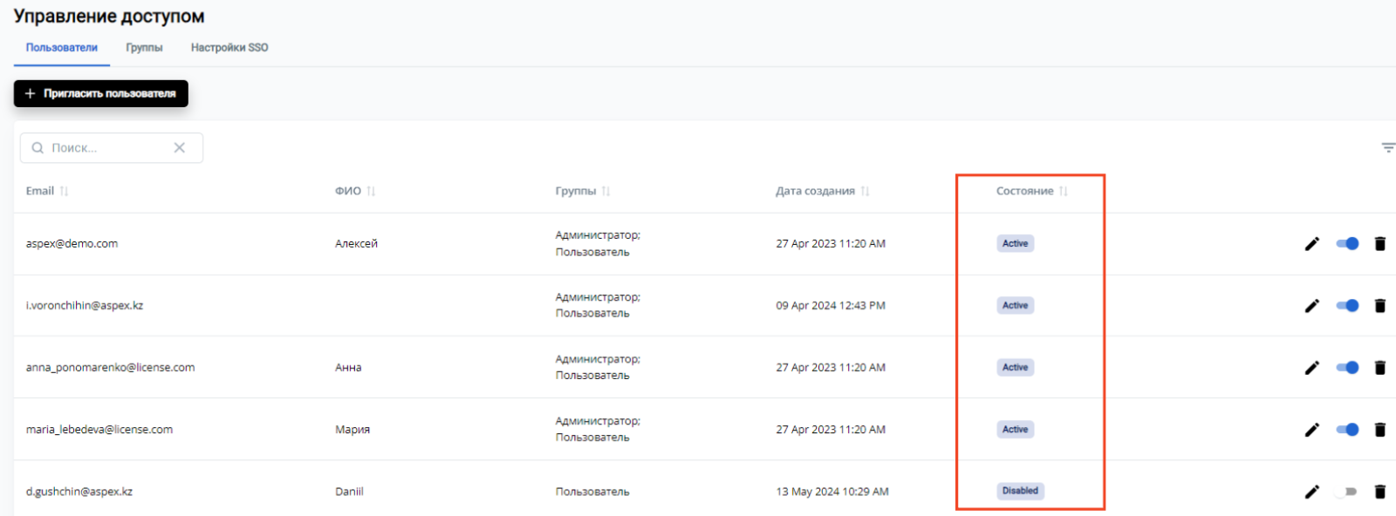Select the anna_ponomarenko@license.com email cell

(111, 368)
